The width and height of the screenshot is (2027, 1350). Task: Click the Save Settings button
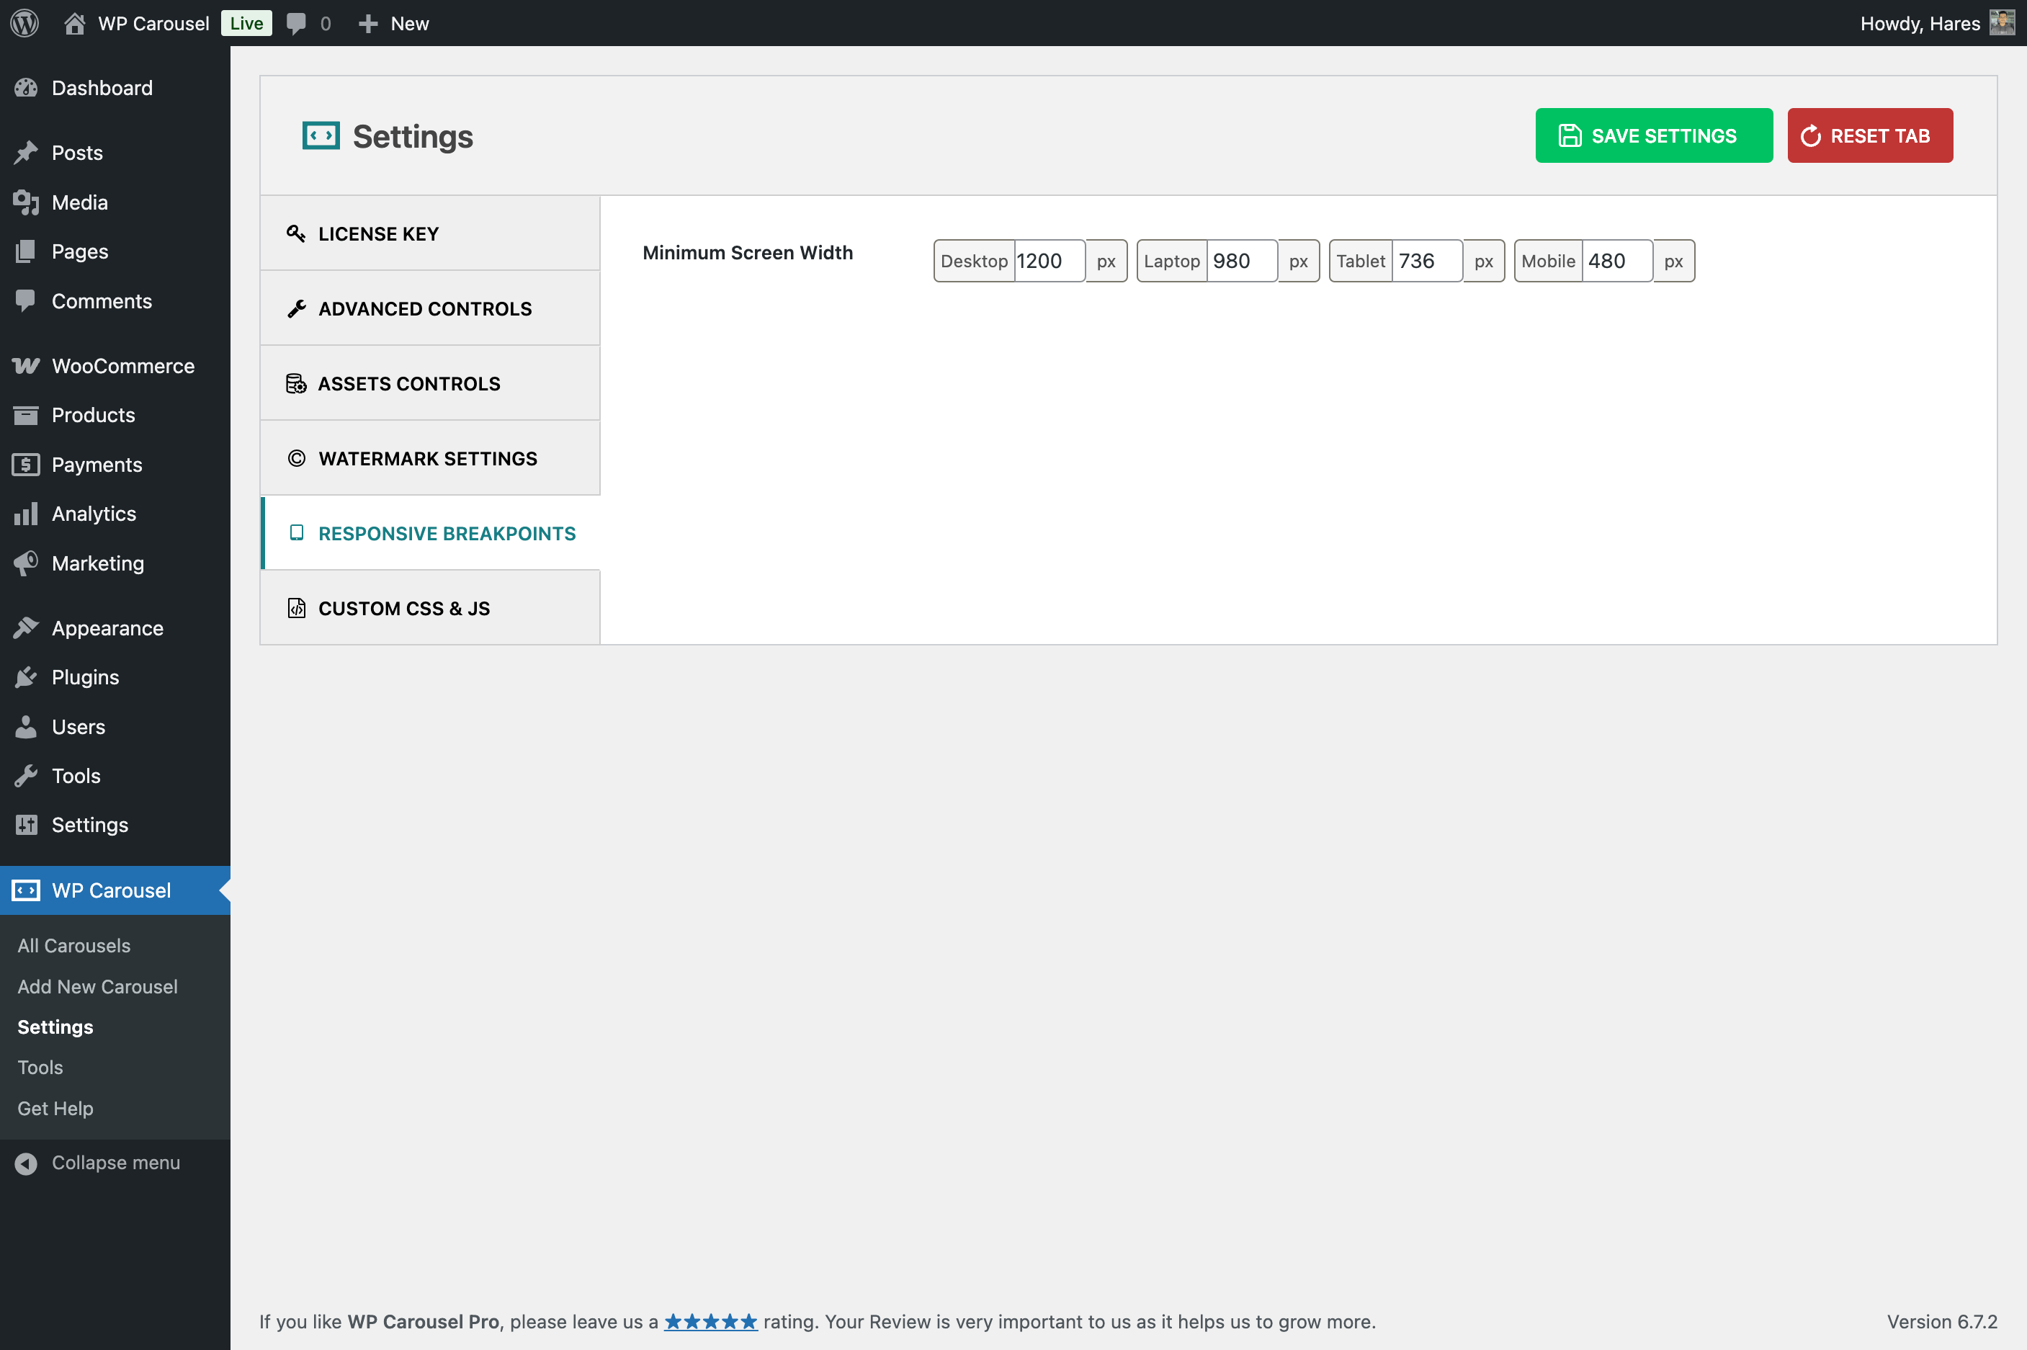(x=1653, y=135)
